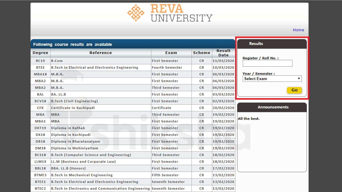Expand the Select Exam combo box arrow
The image size is (342, 192).
[x=299, y=78]
